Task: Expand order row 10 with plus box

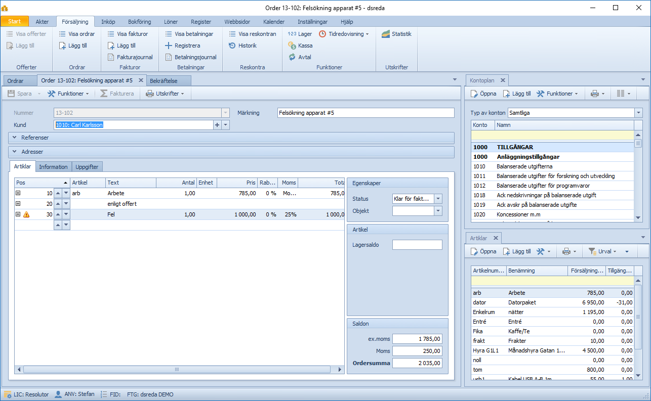Action: (18, 193)
